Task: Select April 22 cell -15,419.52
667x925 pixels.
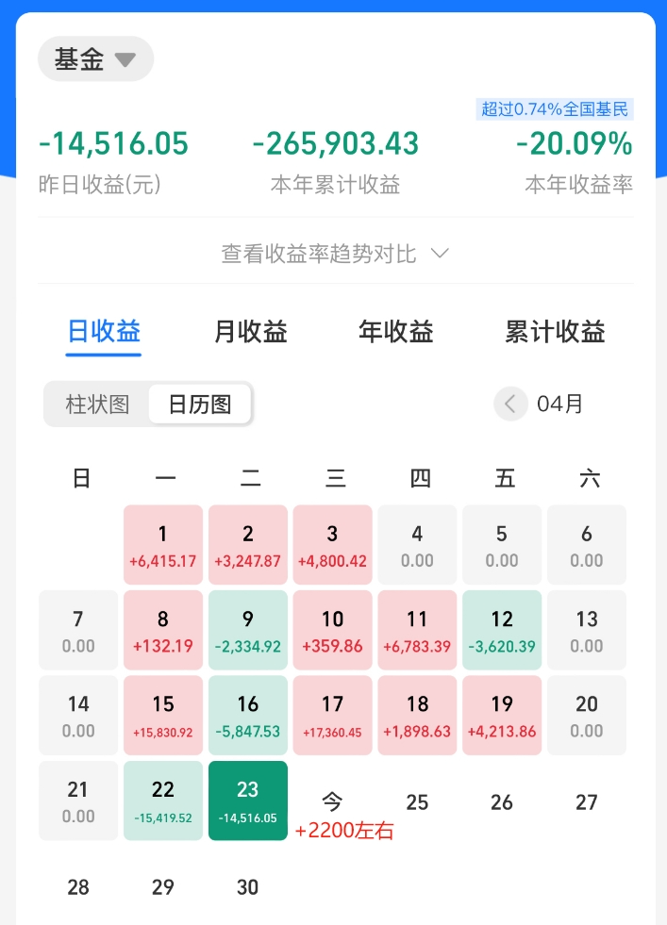Action: [163, 801]
